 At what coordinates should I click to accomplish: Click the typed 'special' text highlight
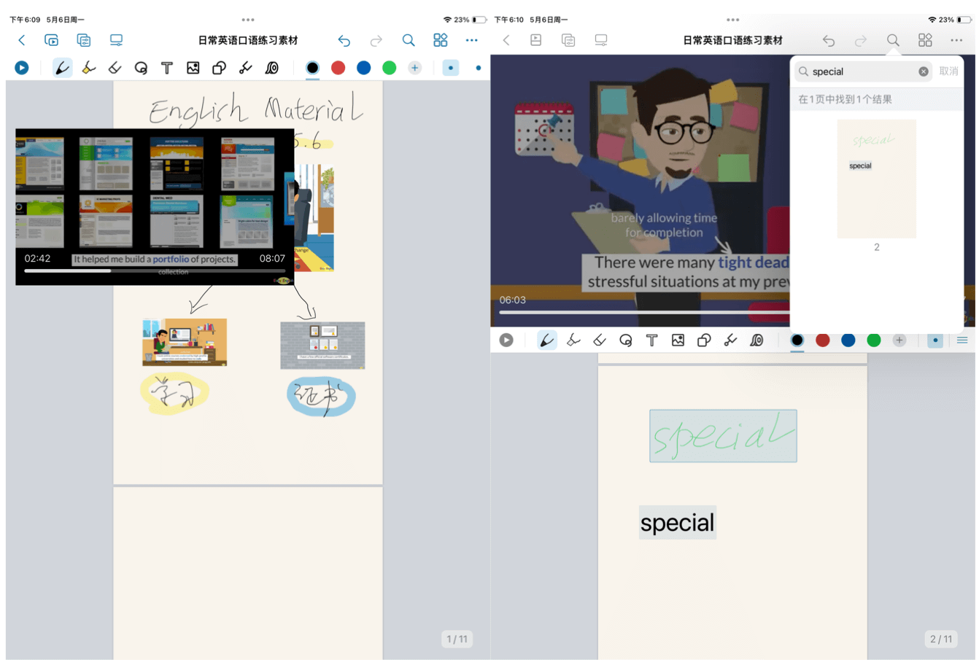[678, 523]
